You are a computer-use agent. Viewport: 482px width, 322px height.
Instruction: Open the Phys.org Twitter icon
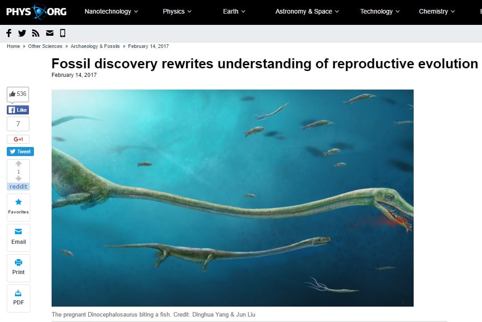(x=22, y=33)
